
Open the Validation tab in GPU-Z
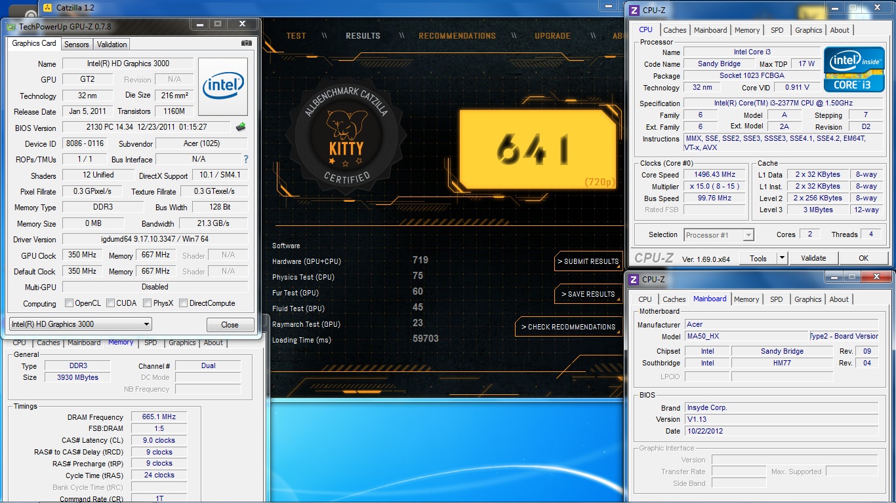(112, 45)
